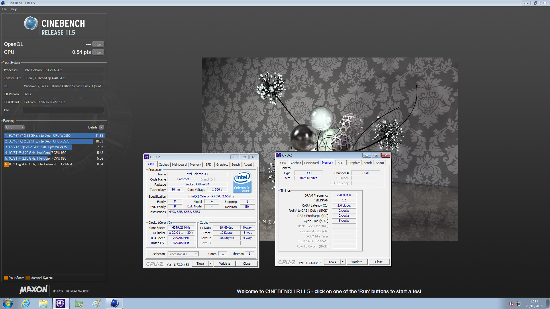Screen dimensions: 550x309
Task: Click Validate in left CPU-Z window
Action: (x=225, y=264)
